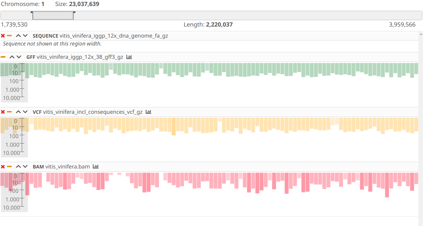Move the SEQUENCE track down
423x226 pixels.
click(25, 36)
